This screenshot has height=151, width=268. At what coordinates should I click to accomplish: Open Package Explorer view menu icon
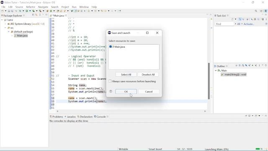[x=40, y=15]
